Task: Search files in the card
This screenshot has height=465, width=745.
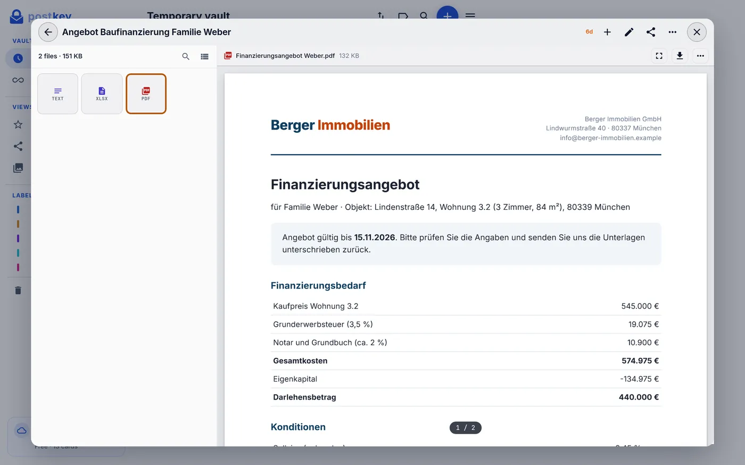Action: point(186,56)
